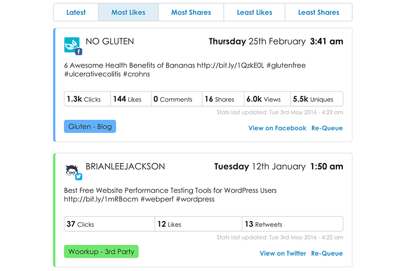The height and width of the screenshot is (271, 406).
Task: Click the 13 Retweets stat cell
Action: pos(293,224)
